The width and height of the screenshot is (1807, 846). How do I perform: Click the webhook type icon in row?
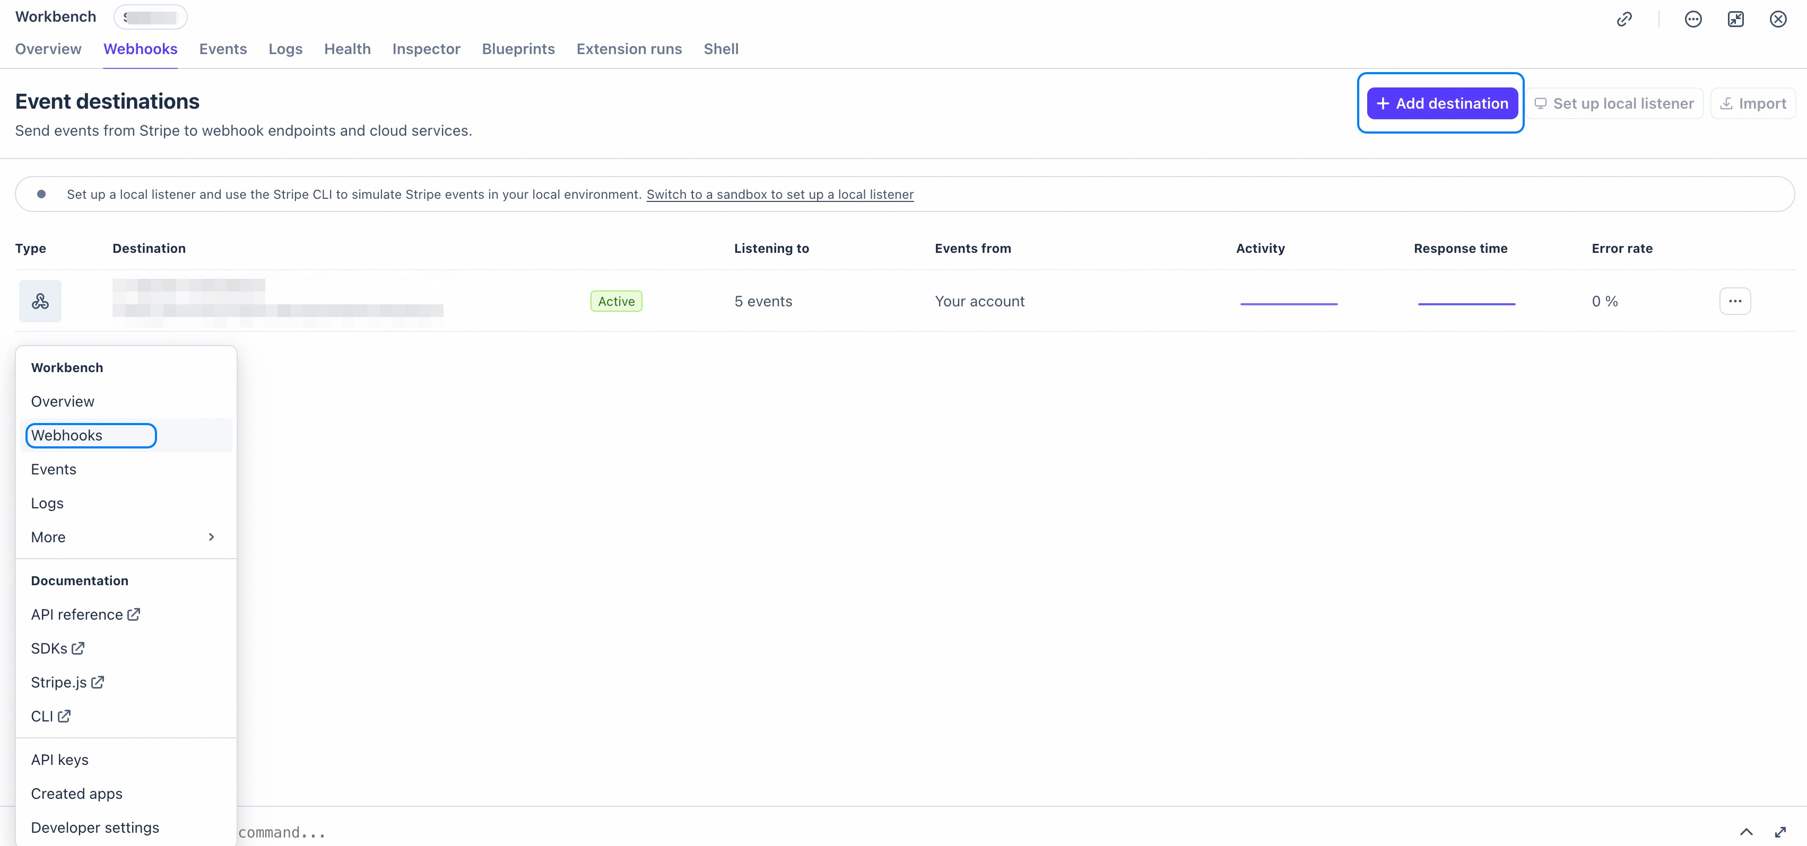tap(40, 302)
